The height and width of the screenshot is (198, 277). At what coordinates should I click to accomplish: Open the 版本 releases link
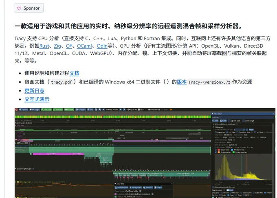[182, 82]
